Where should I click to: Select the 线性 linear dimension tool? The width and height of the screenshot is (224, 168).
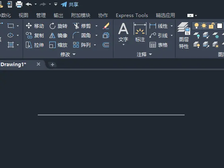click(x=159, y=26)
